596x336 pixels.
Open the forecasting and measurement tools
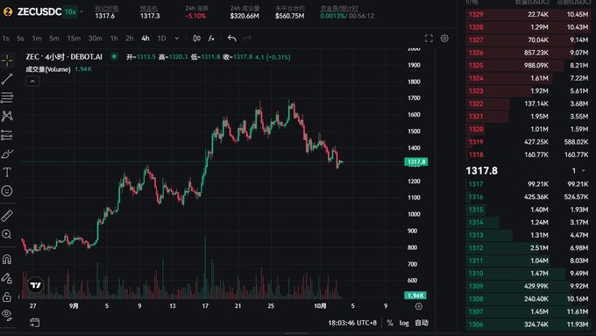pyautogui.click(x=7, y=135)
